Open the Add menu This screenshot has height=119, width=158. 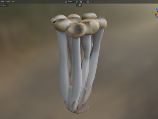(3, 2)
